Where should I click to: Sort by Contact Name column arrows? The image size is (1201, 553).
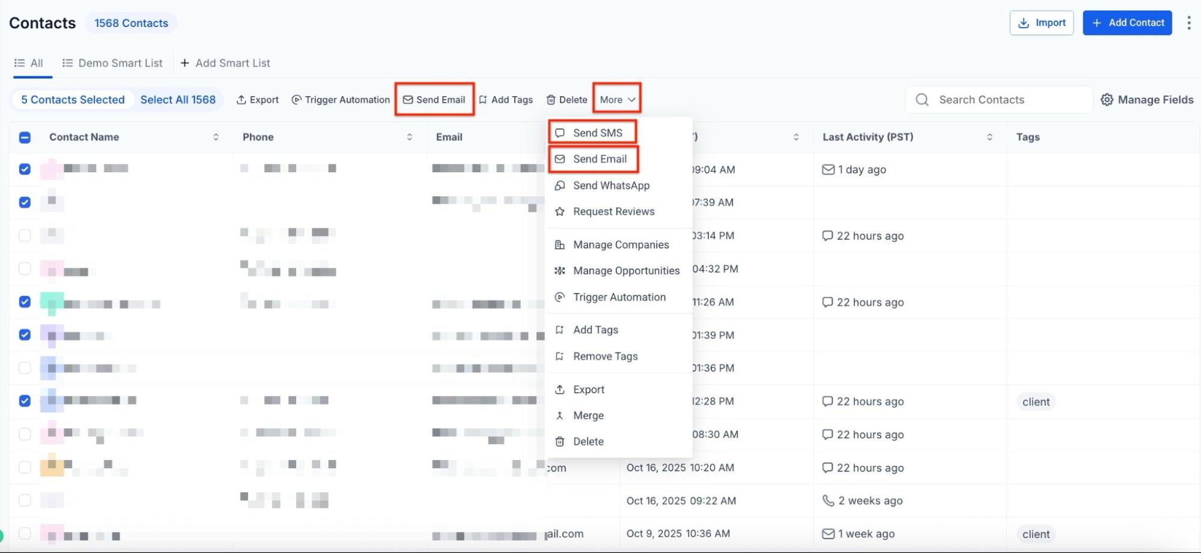point(216,137)
